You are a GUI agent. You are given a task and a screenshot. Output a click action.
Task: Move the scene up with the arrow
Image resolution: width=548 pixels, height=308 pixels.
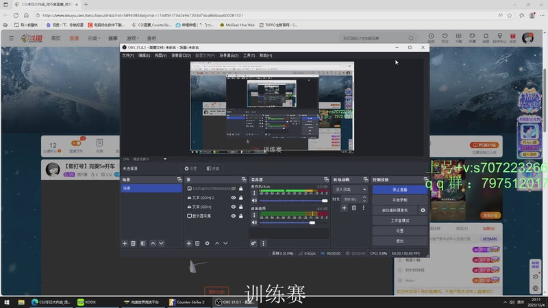(153, 243)
